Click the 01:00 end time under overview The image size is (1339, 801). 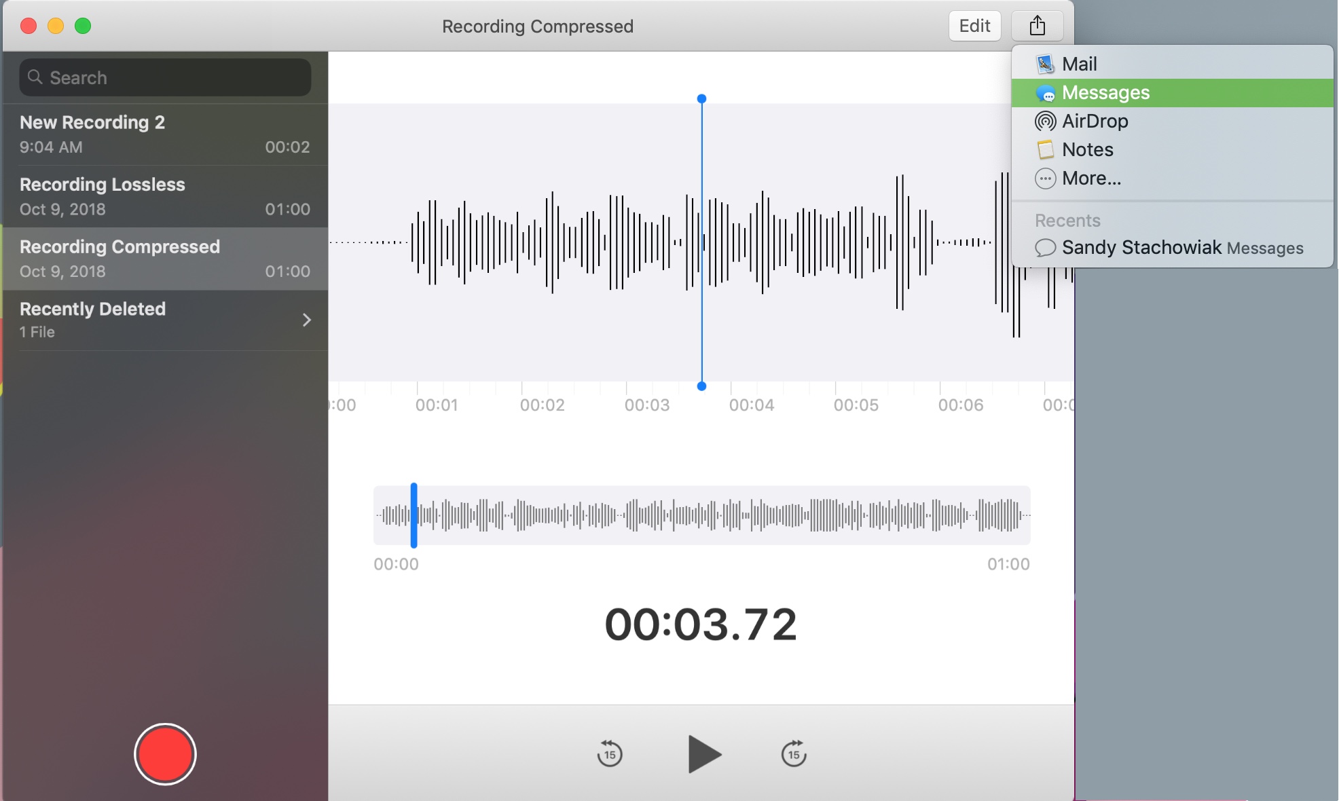tap(1008, 564)
